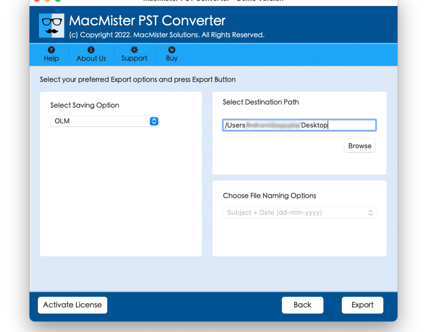This screenshot has height=332, width=427.
Task: Click the About Us info icon
Action: tap(91, 50)
